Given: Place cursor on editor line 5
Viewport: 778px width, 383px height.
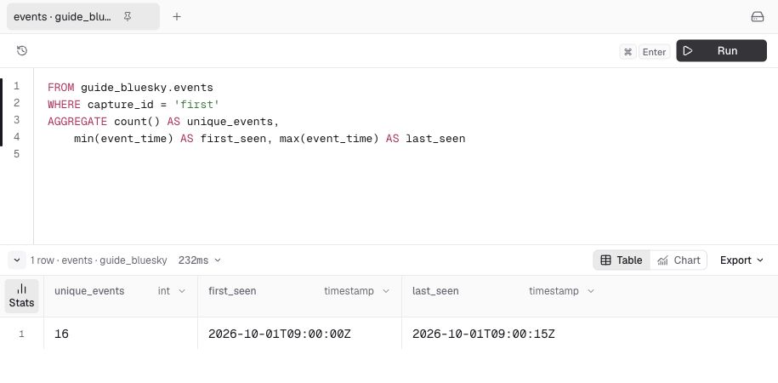Looking at the screenshot, I should click(x=397, y=154).
